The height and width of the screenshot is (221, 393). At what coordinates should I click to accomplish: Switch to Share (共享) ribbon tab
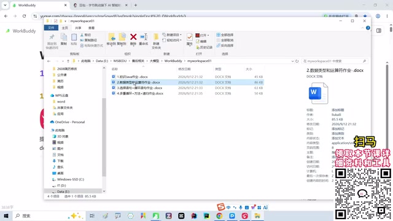coord(78,28)
